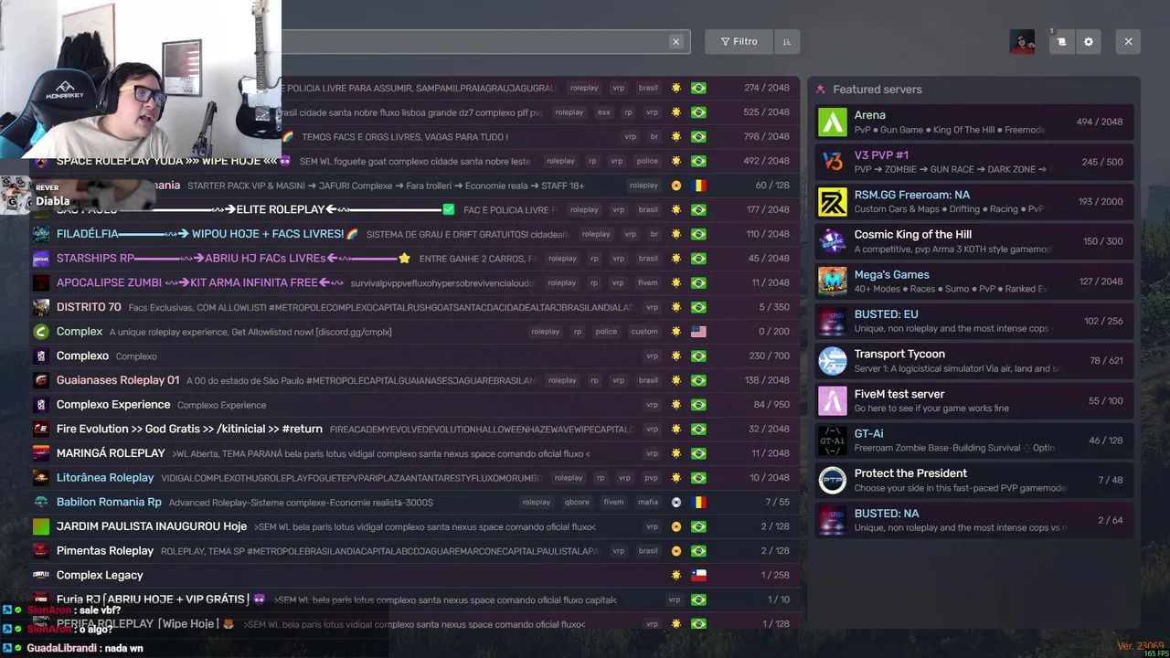Screen dimensions: 1170x658
Task: Open RSM.GG Freeroam: NA server
Action: click(974, 201)
